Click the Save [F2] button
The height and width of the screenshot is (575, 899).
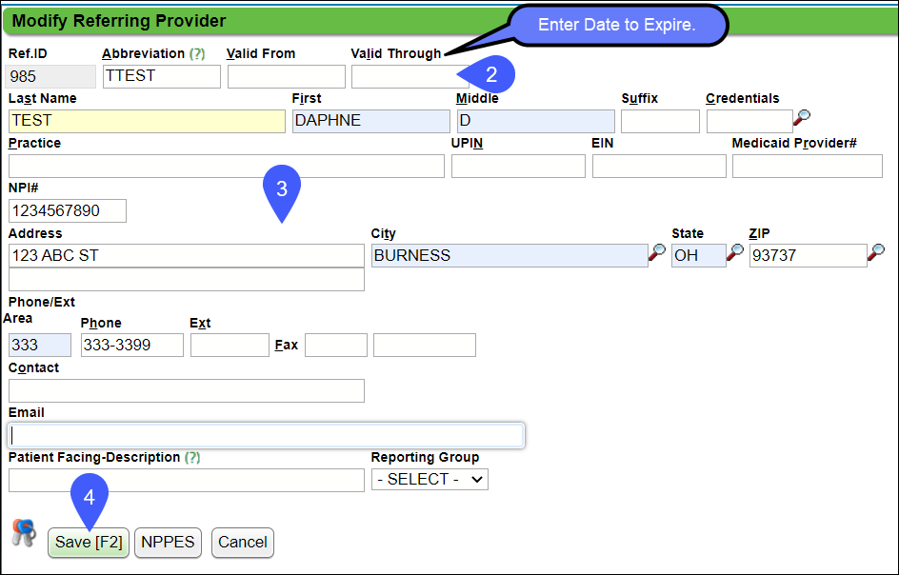[88, 542]
